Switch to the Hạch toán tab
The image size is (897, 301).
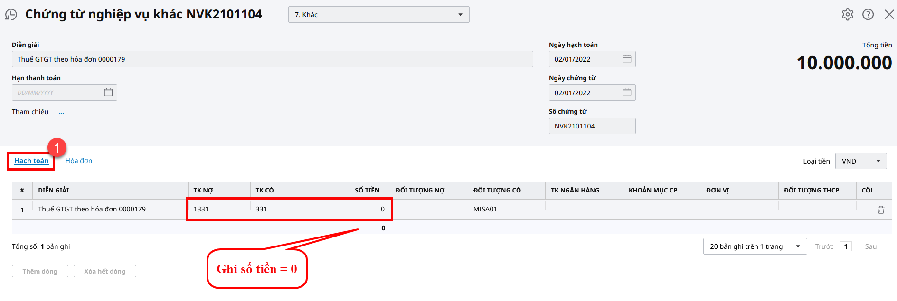click(x=31, y=161)
